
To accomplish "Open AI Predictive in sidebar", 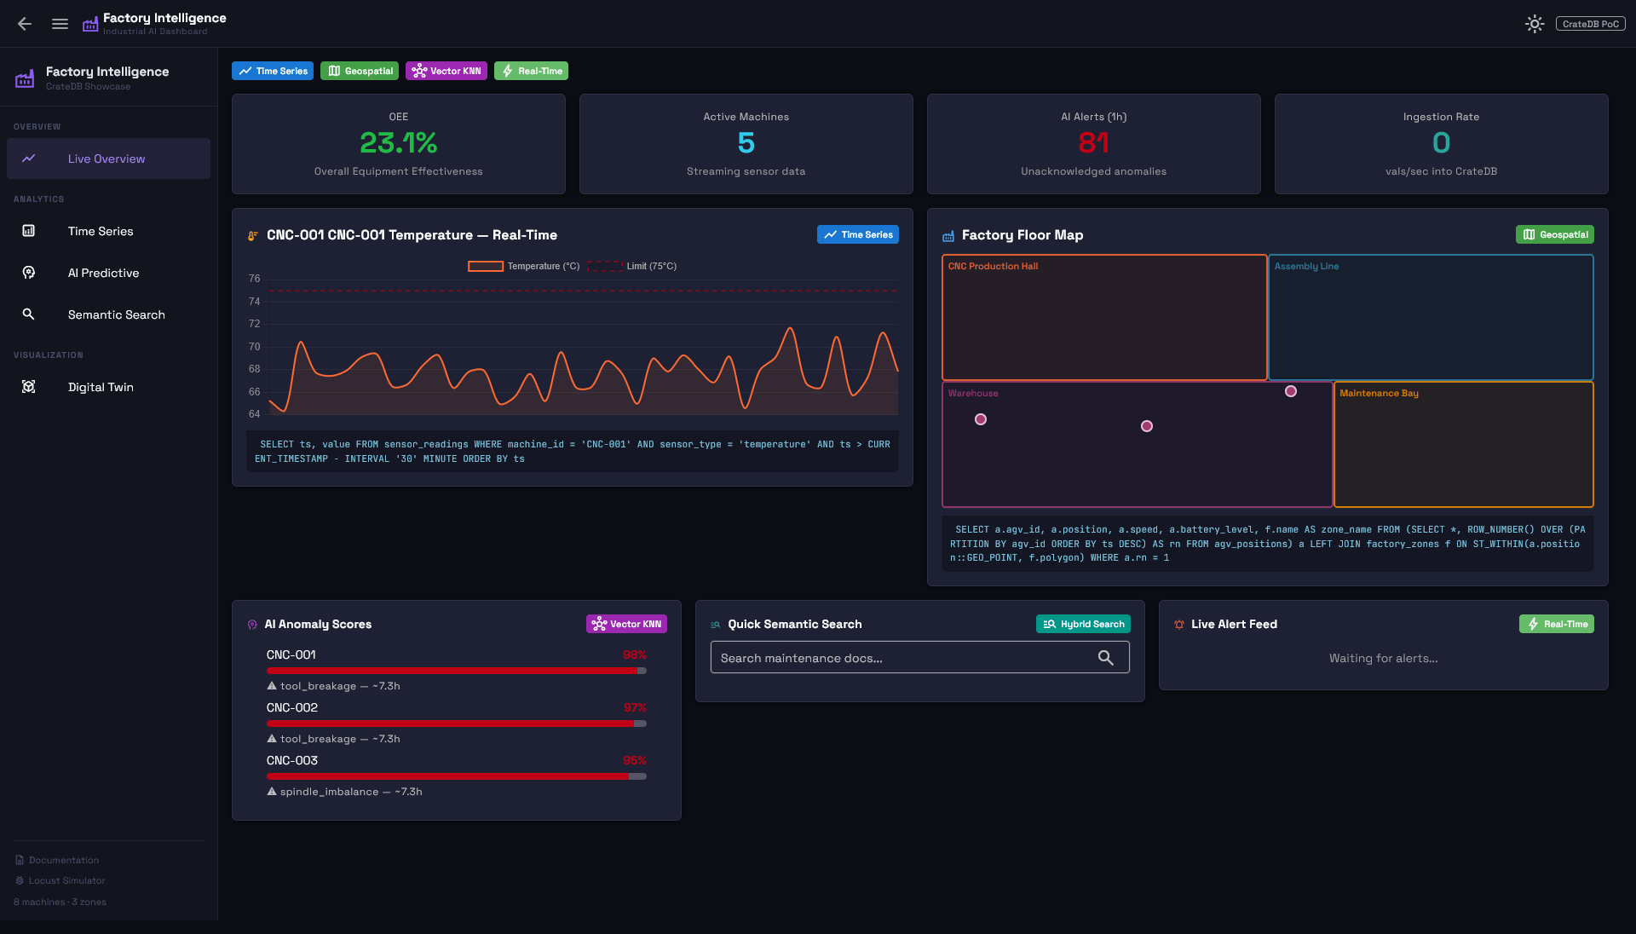I will 108,273.
